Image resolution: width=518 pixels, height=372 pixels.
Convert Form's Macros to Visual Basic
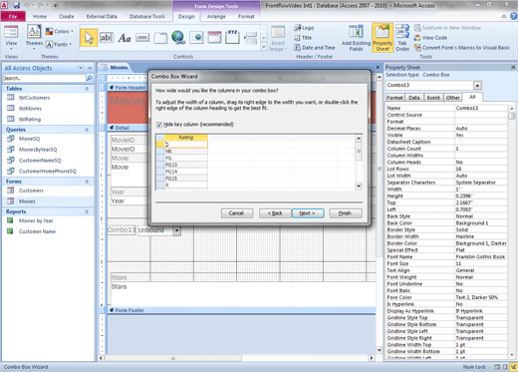tap(462, 48)
